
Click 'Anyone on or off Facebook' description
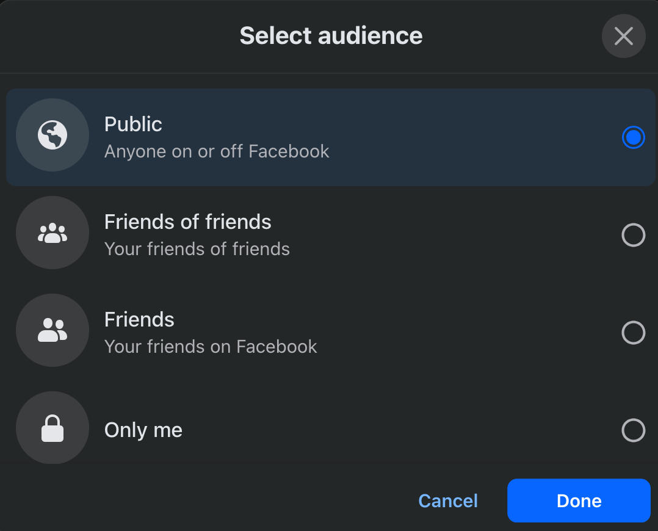217,151
